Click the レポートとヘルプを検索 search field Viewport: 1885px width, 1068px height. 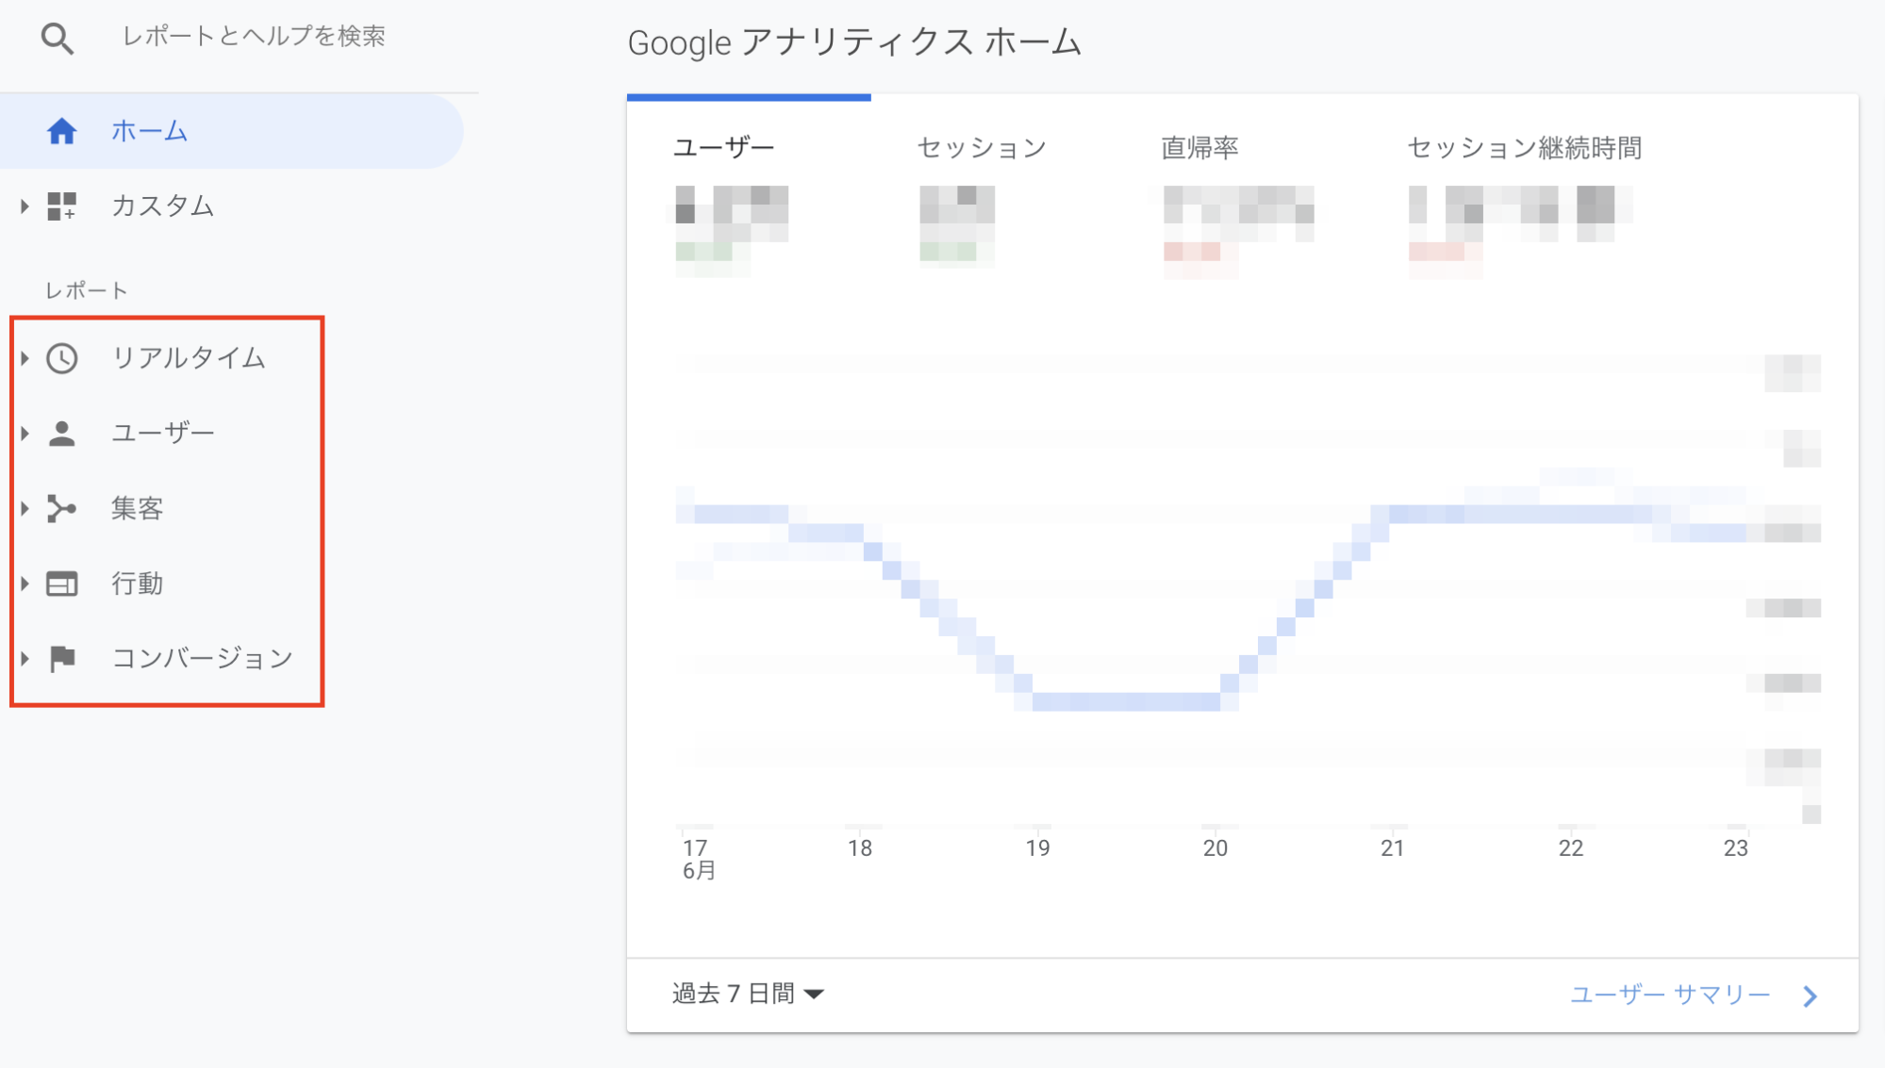click(x=254, y=37)
